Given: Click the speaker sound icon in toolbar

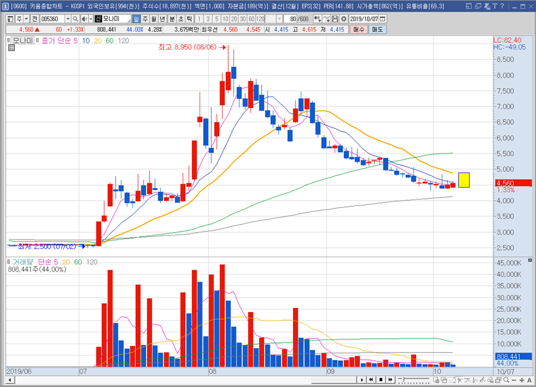Looking at the screenshot, I should pyautogui.click(x=84, y=19).
